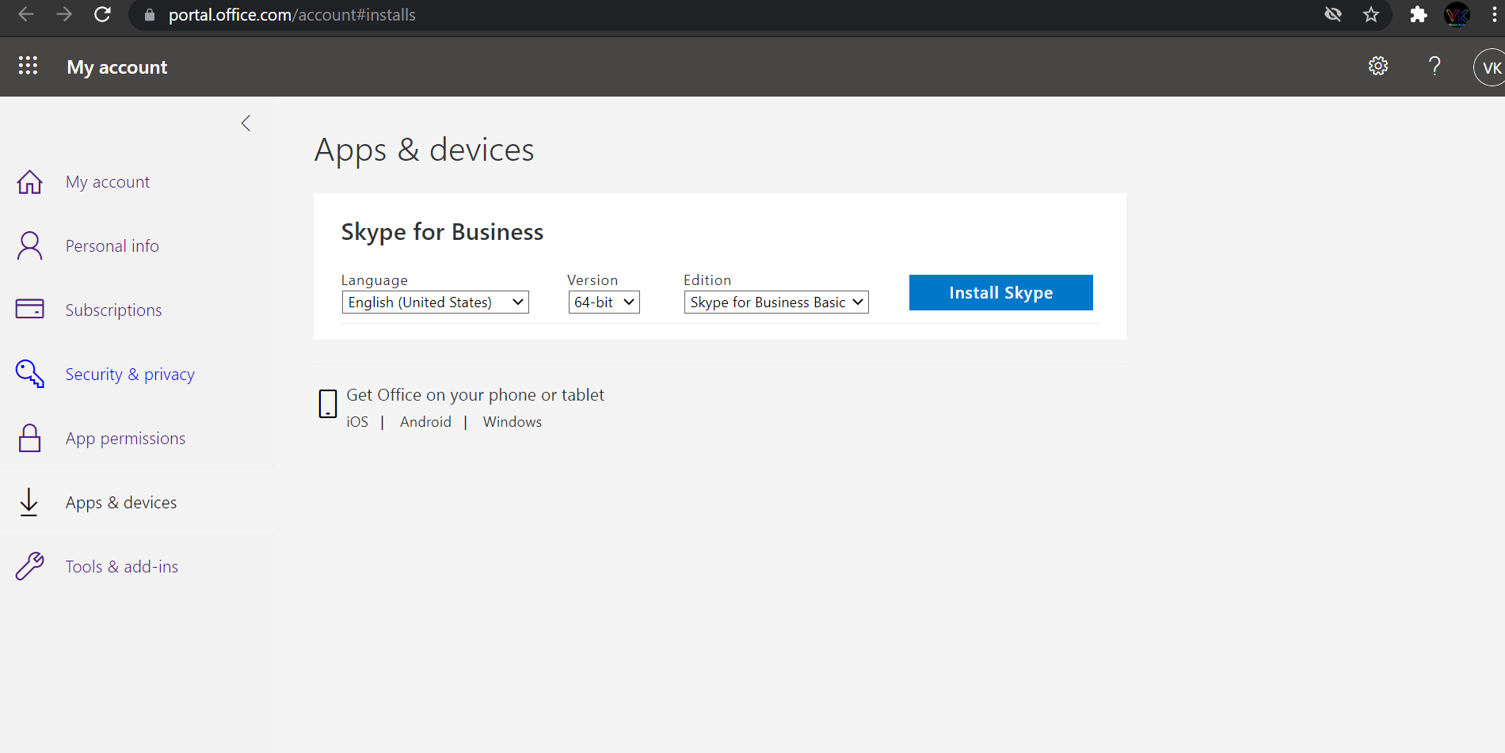Click the wrench icon for Tools & add-ins
Viewport: 1505px width, 753px height.
click(x=30, y=566)
